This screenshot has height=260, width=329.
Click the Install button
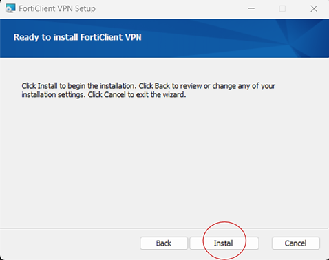[224, 243]
